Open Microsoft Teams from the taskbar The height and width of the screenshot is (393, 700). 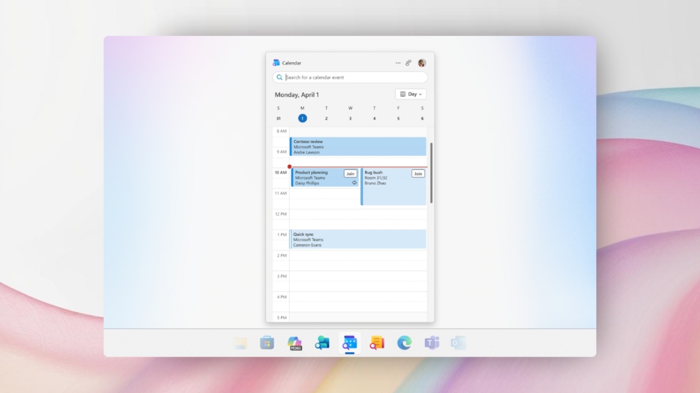[x=432, y=343]
